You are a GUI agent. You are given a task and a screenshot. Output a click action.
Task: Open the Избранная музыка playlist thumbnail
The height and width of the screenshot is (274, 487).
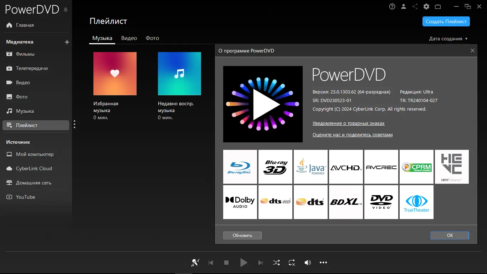tap(115, 74)
